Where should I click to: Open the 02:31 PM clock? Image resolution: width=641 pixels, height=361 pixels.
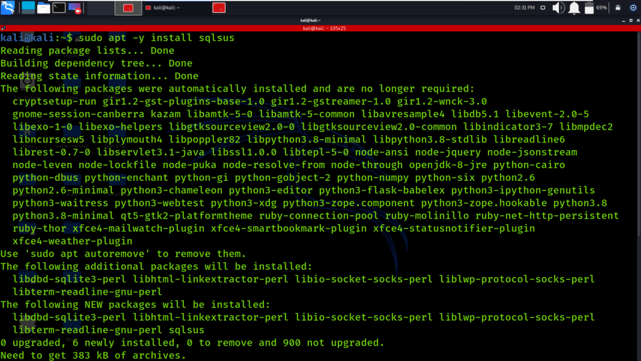[x=524, y=8]
